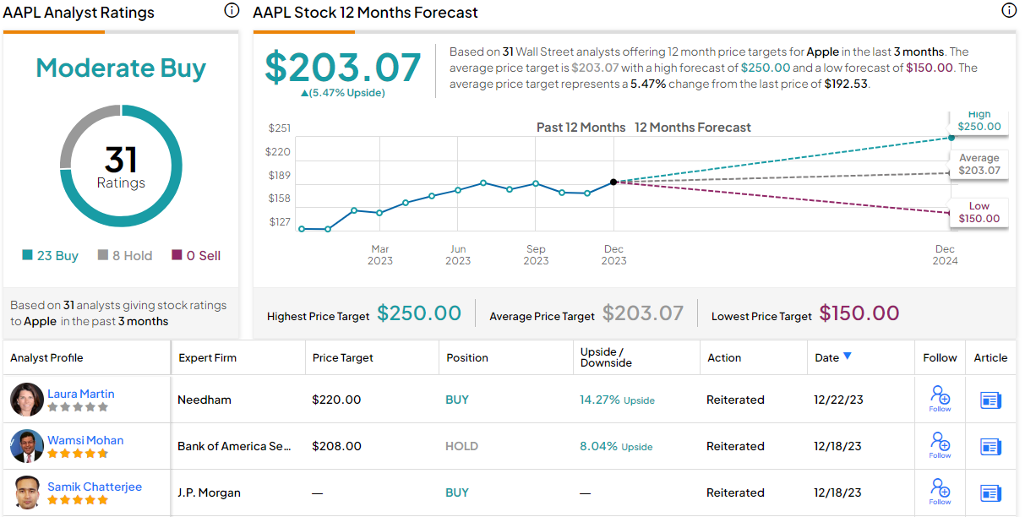Image resolution: width=1025 pixels, height=517 pixels.
Task: Click the gray Hold legend swatch
Action: click(103, 255)
